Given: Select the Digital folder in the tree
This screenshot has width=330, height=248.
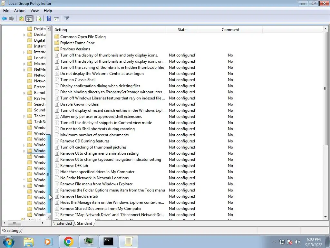Looking at the screenshot, I should (x=36, y=40).
